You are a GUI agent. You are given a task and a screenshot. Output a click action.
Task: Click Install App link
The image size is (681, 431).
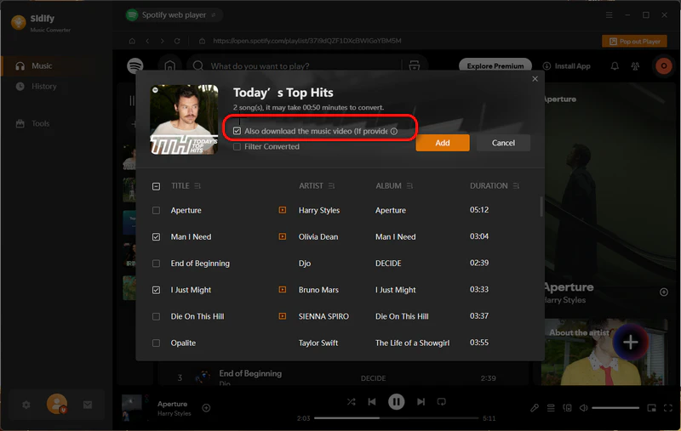pyautogui.click(x=567, y=66)
